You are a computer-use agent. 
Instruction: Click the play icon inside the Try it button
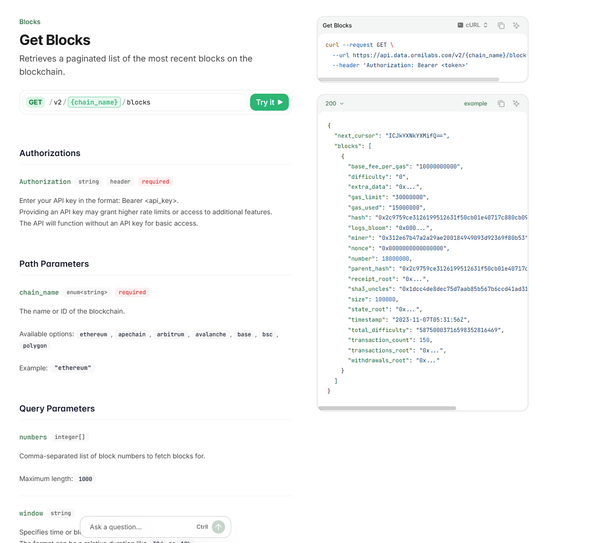click(x=281, y=102)
